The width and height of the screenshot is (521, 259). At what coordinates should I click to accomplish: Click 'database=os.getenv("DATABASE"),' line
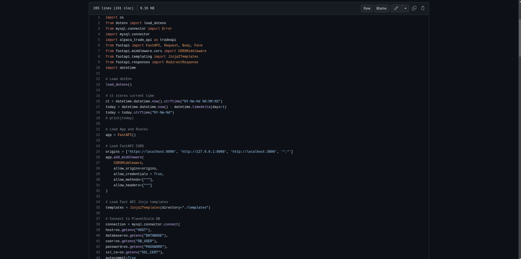[x=137, y=236]
